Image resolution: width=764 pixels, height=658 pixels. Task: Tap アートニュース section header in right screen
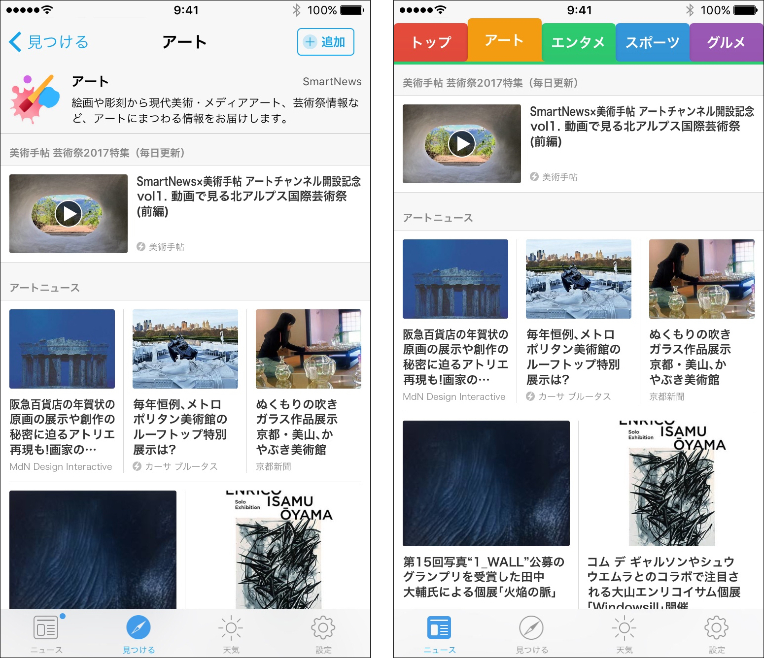(438, 218)
